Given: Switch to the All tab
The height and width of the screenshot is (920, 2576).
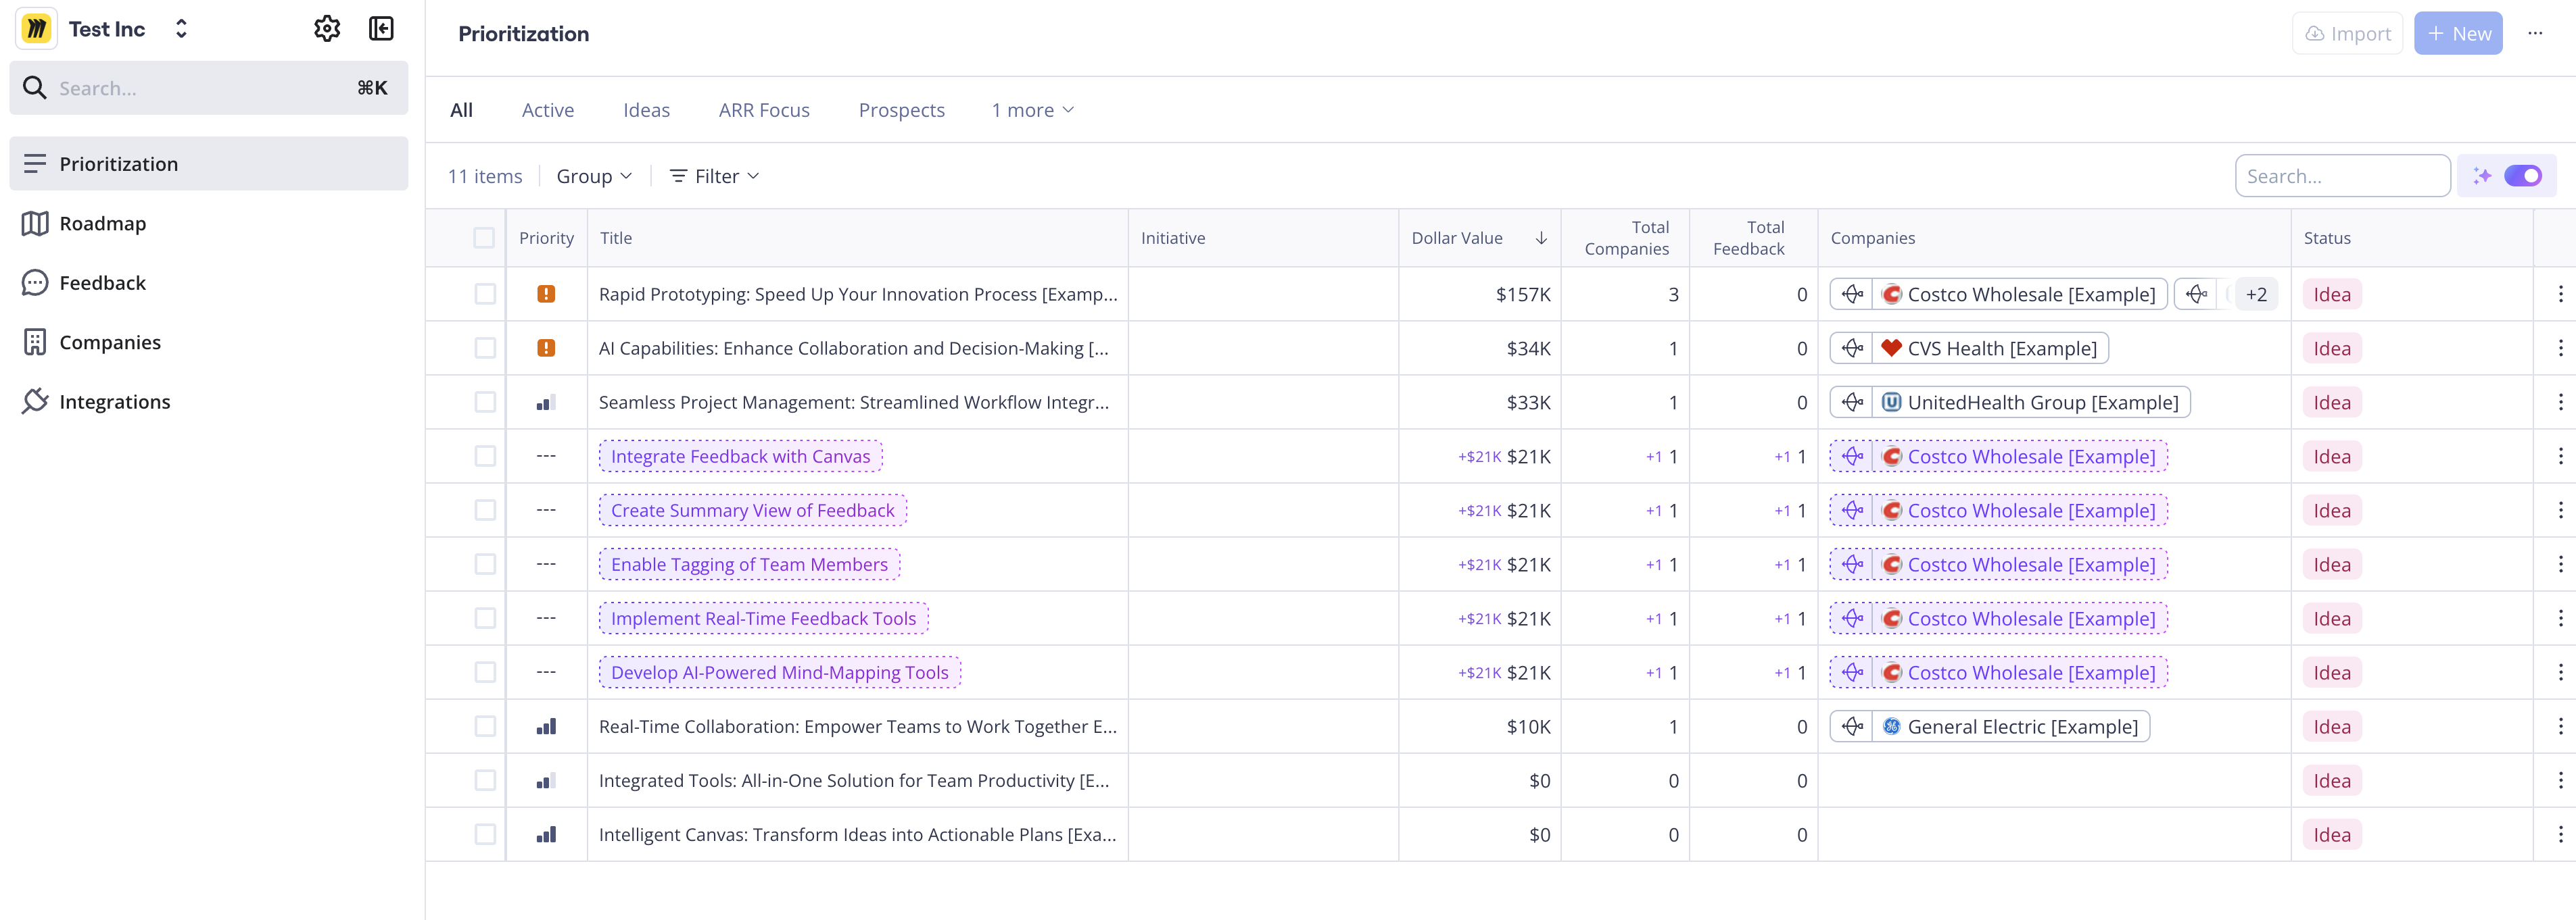Looking at the screenshot, I should (461, 110).
